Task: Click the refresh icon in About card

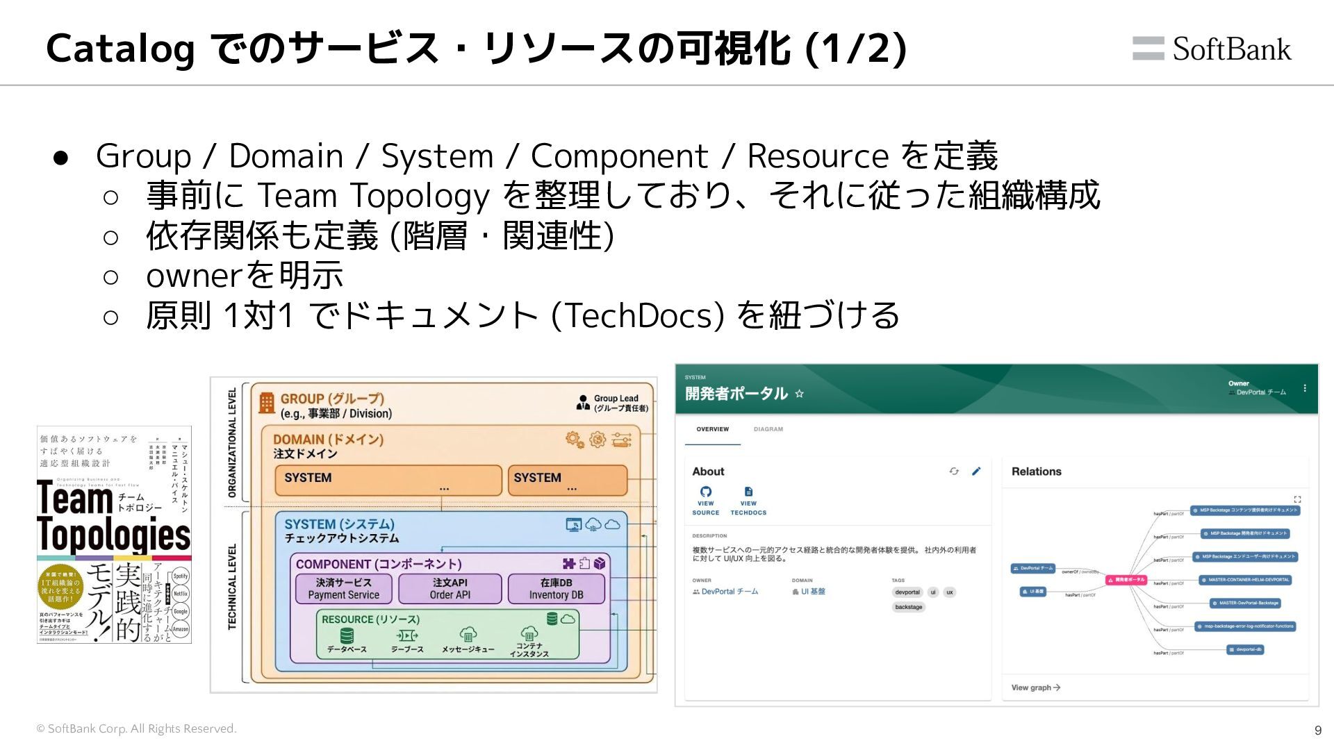Action: pos(954,472)
